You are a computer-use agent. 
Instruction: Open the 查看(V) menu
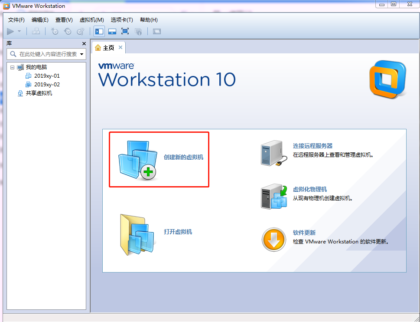(64, 20)
